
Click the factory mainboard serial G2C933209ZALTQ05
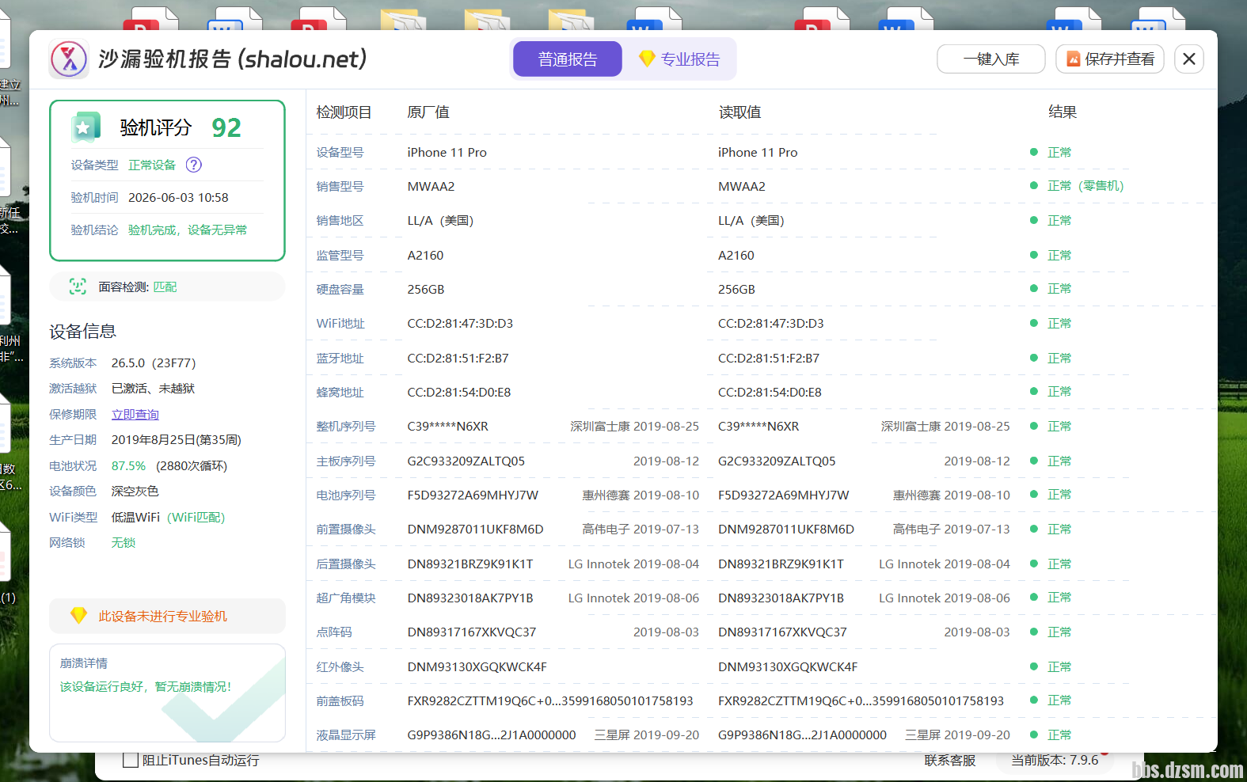coord(466,461)
